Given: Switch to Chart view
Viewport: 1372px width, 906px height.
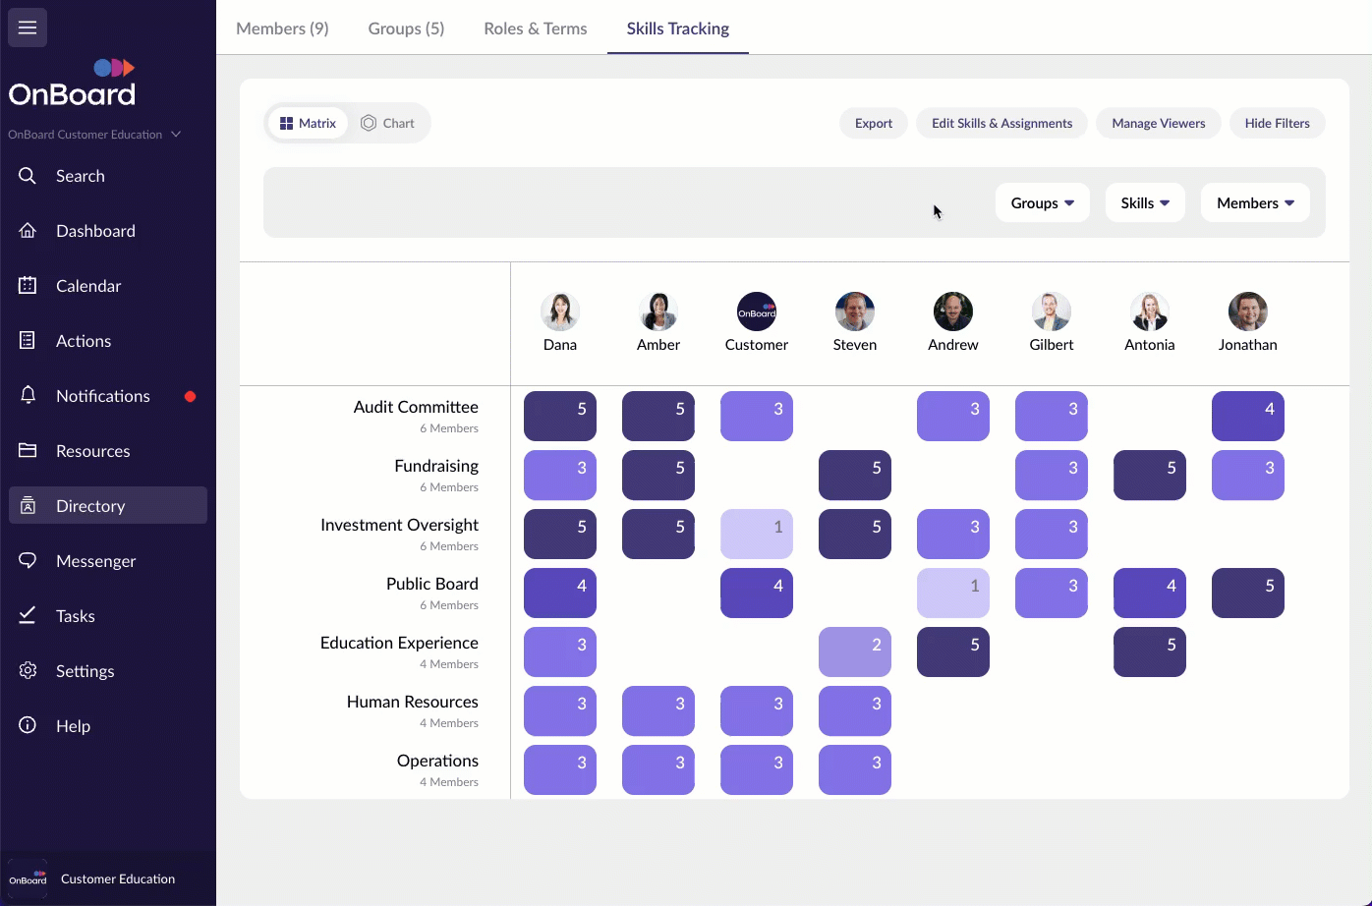Looking at the screenshot, I should pyautogui.click(x=387, y=123).
